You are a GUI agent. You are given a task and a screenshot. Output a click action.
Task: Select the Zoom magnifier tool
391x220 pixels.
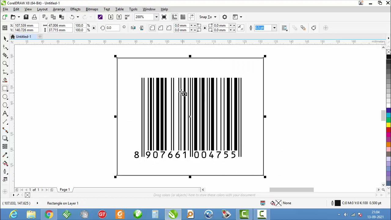5,64
